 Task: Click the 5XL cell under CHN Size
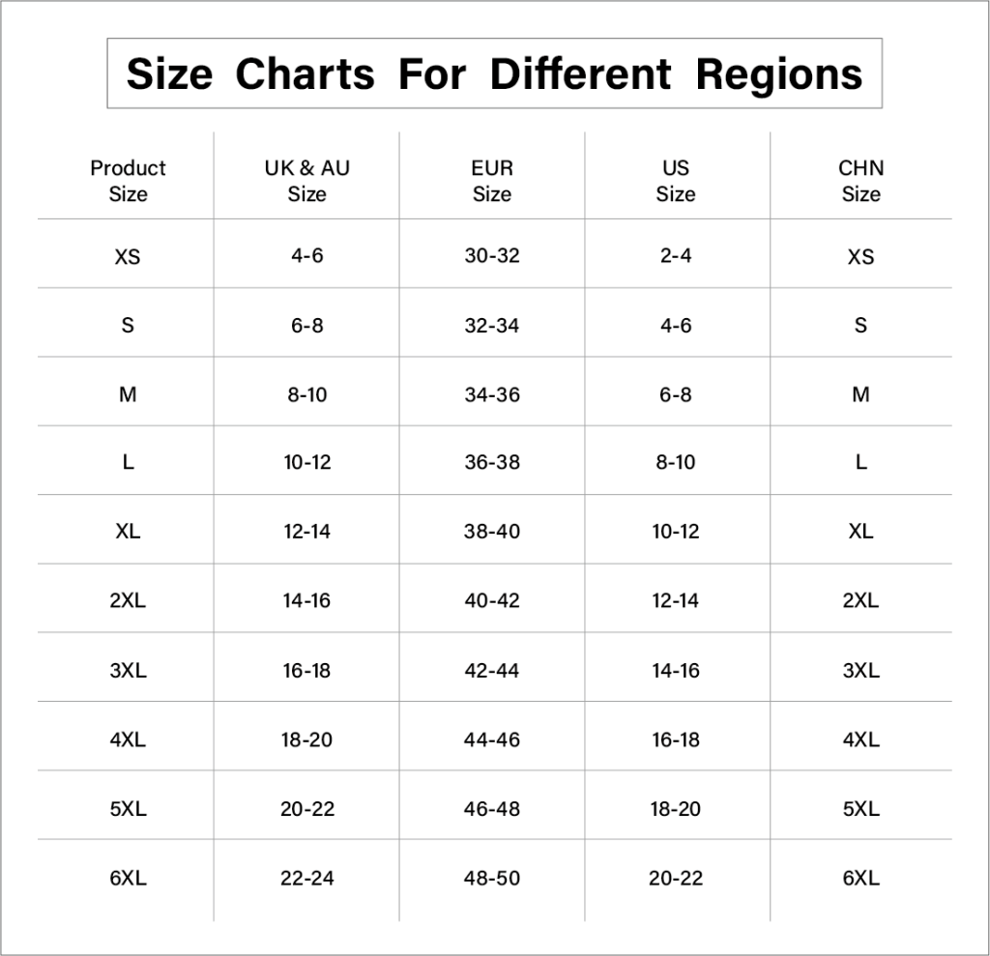[860, 808]
